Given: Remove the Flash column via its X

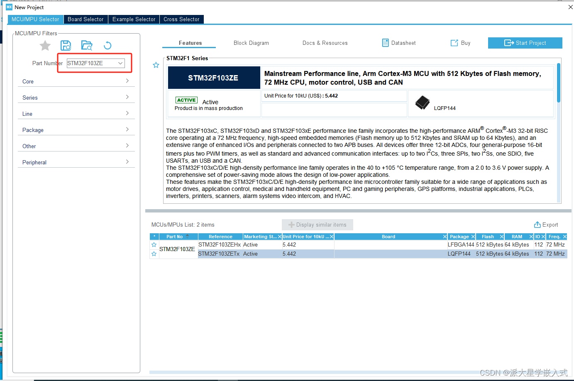Looking at the screenshot, I should pos(501,237).
